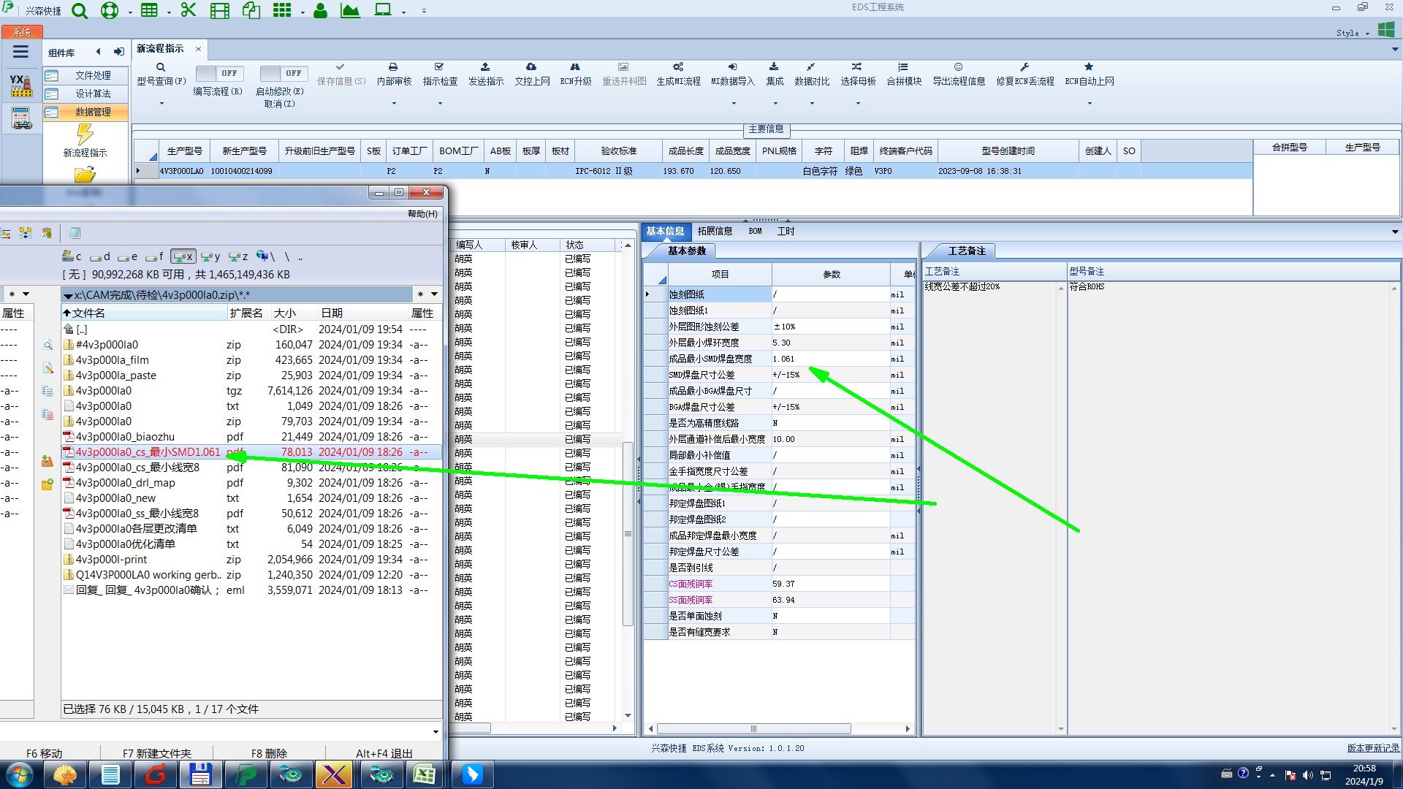
Task: Click the 生成MI流程 gears icon
Action: [678, 67]
